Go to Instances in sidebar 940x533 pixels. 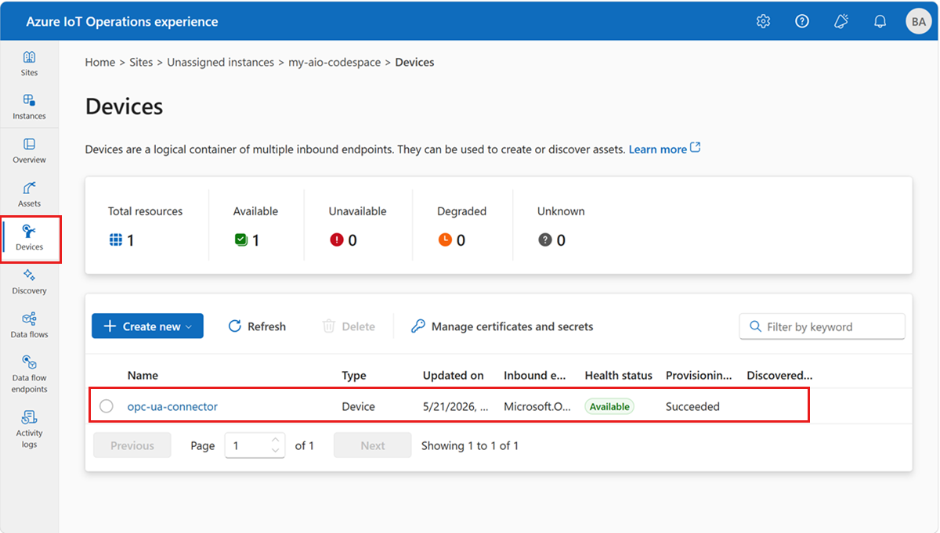point(29,107)
